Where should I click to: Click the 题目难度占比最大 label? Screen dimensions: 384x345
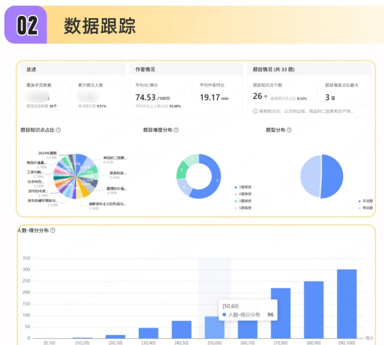341,85
